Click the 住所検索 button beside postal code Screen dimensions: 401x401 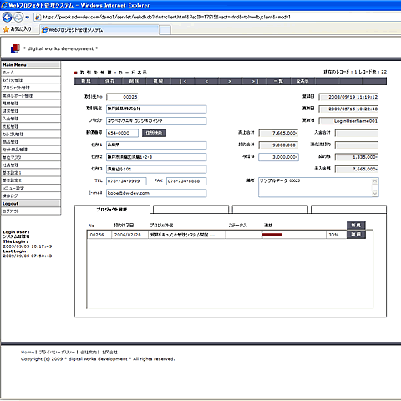pos(154,133)
